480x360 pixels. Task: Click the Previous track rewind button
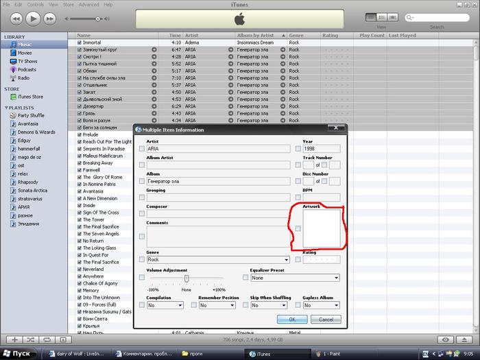(x=16, y=19)
